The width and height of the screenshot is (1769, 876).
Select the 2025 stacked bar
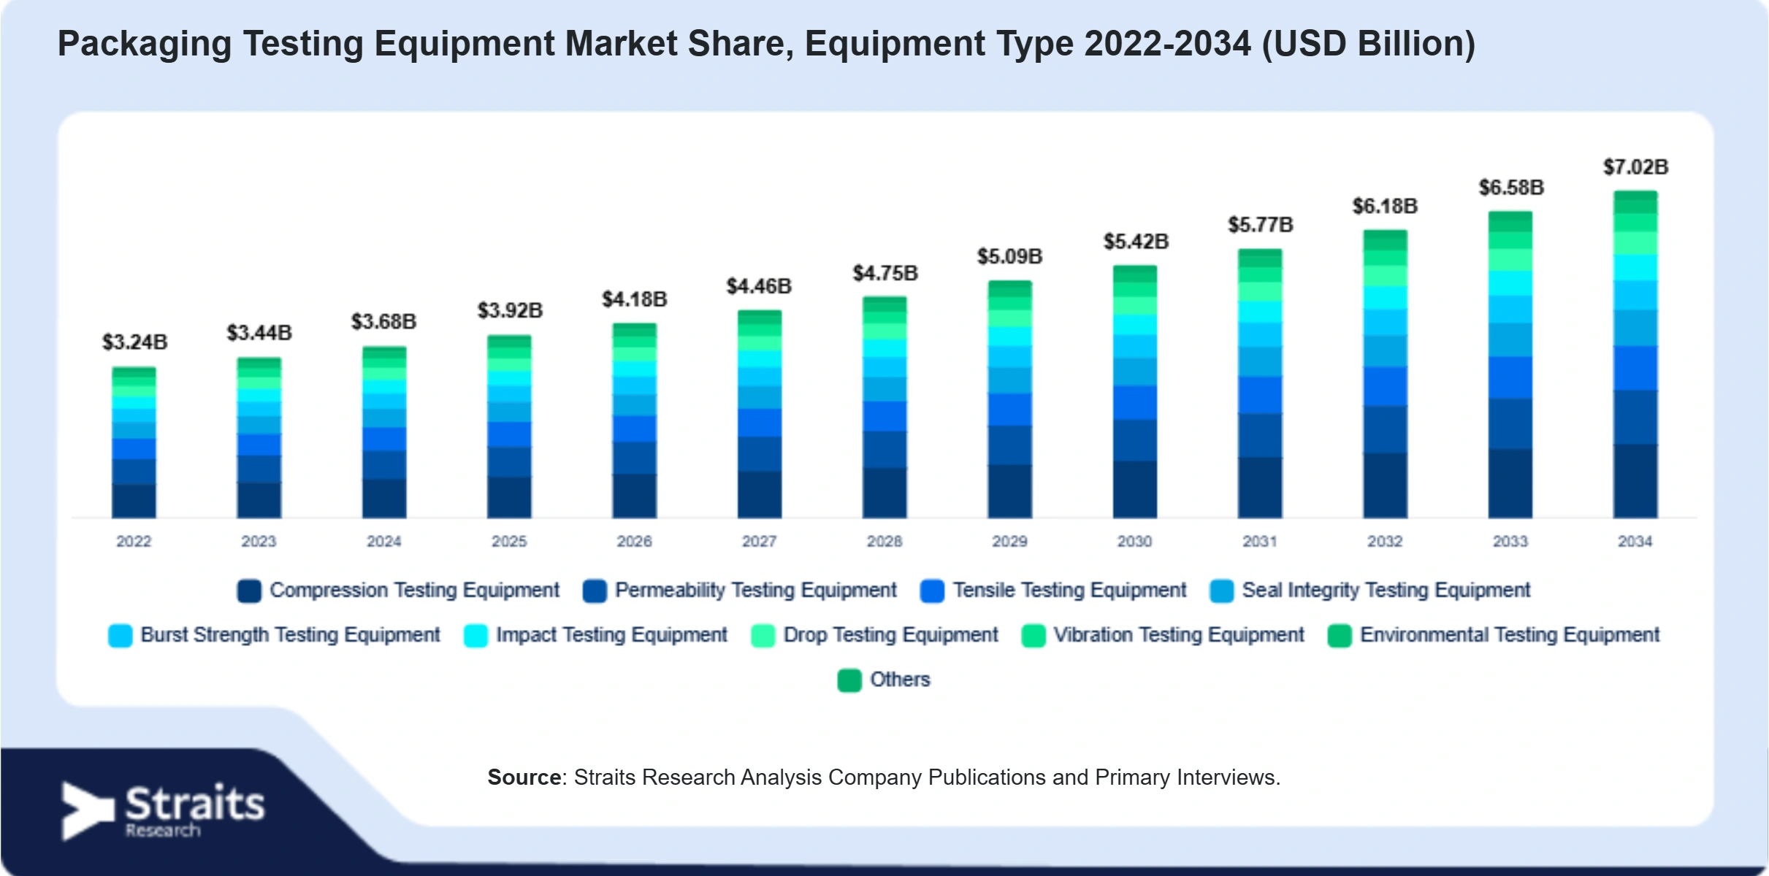[509, 426]
